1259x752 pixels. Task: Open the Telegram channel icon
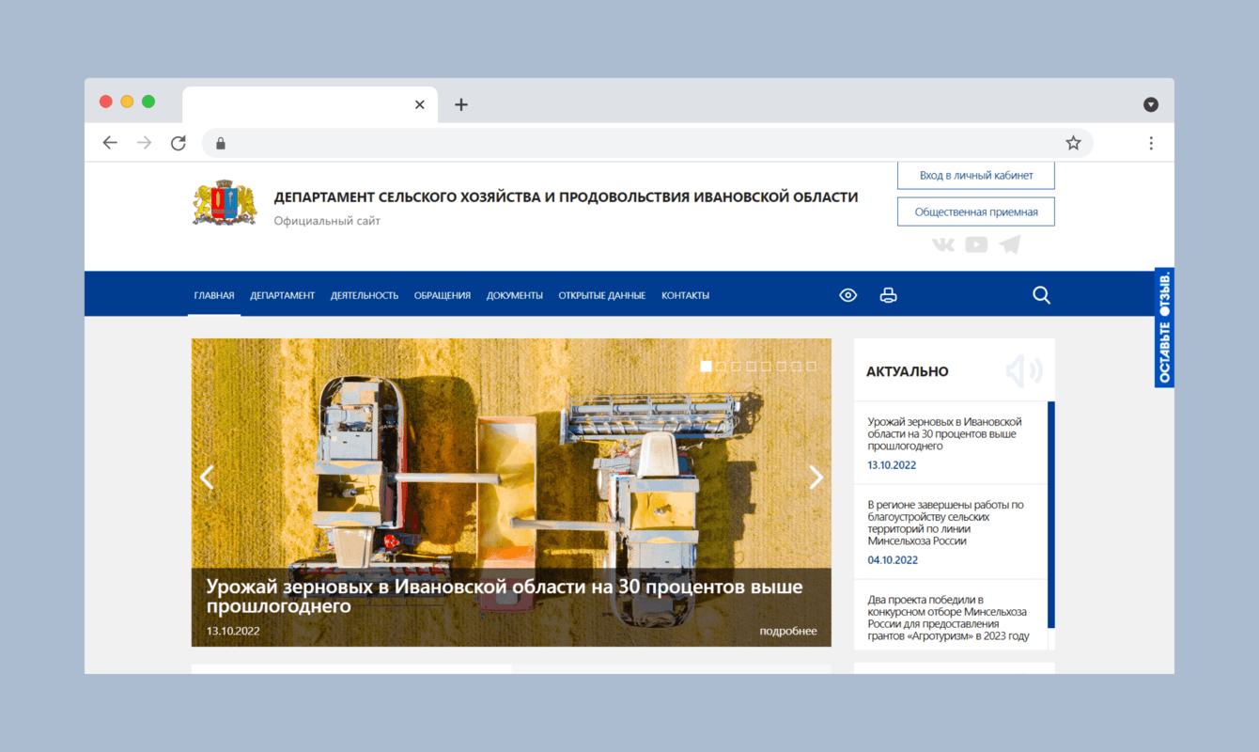pos(1009,243)
